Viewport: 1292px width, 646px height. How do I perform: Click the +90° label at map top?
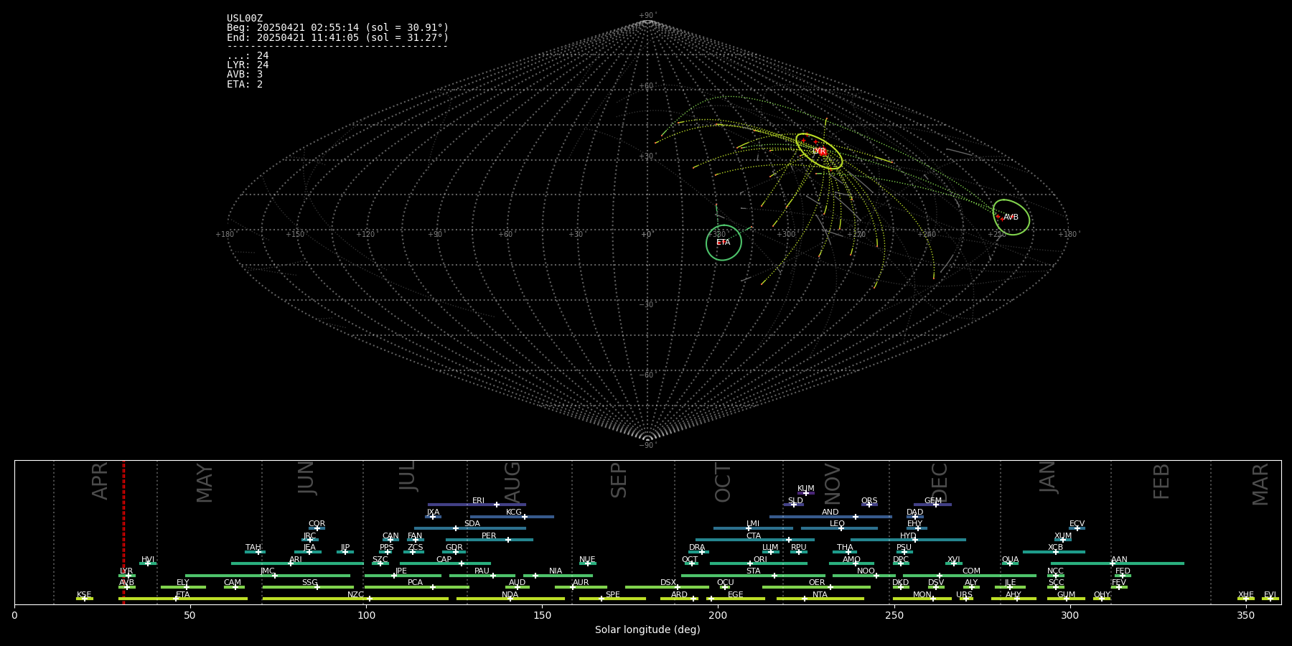click(647, 15)
